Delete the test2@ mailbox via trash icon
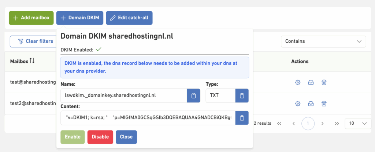 (324, 104)
